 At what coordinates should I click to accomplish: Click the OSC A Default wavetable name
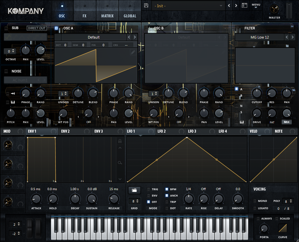pyautogui.click(x=94, y=37)
